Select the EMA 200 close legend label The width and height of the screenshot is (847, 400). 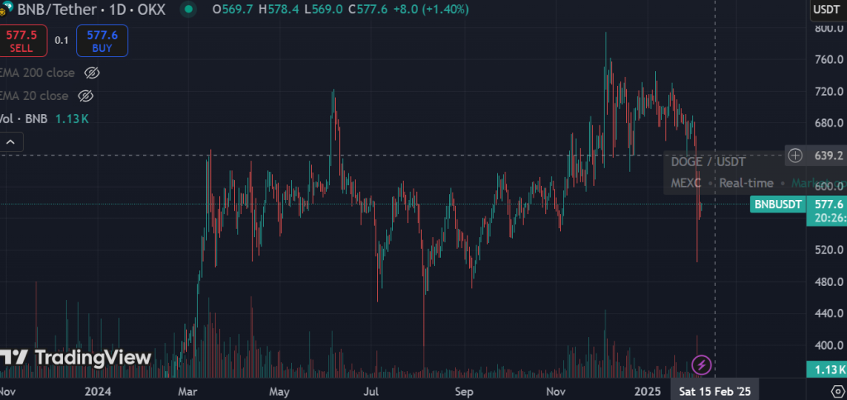(x=37, y=73)
